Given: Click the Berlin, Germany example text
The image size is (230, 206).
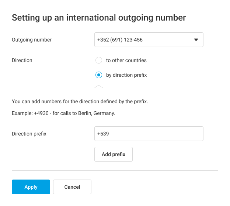Looking at the screenshot, I should [x=63, y=113].
